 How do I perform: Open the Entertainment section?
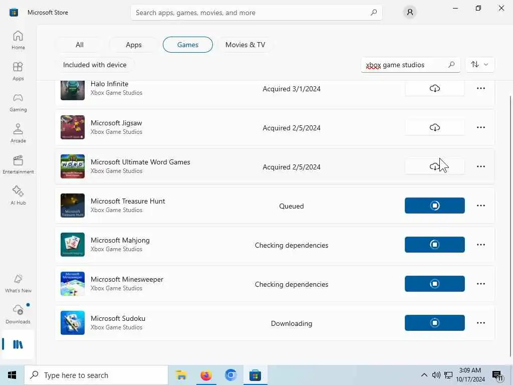[x=18, y=164]
